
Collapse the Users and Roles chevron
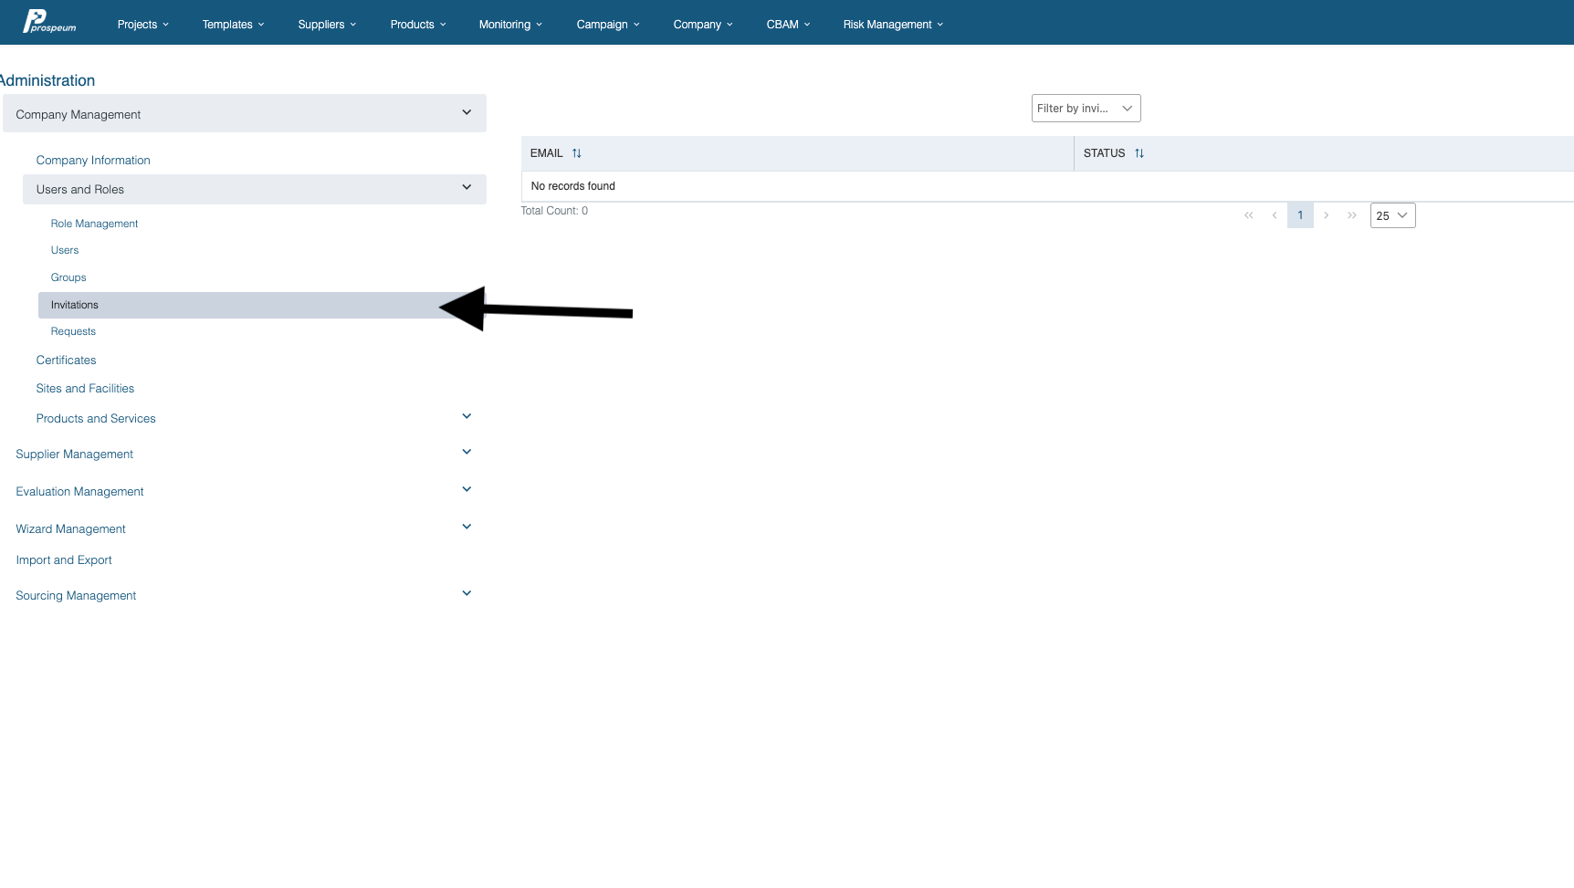click(467, 188)
